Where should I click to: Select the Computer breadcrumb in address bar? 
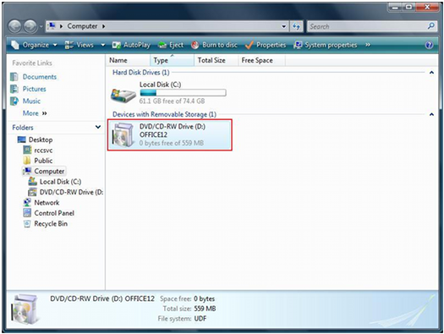82,26
